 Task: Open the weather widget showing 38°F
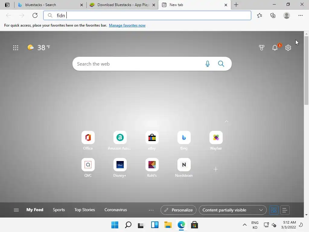39,47
